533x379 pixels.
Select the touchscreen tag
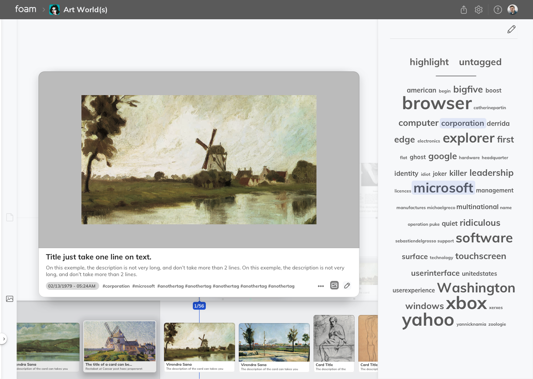[480, 256]
